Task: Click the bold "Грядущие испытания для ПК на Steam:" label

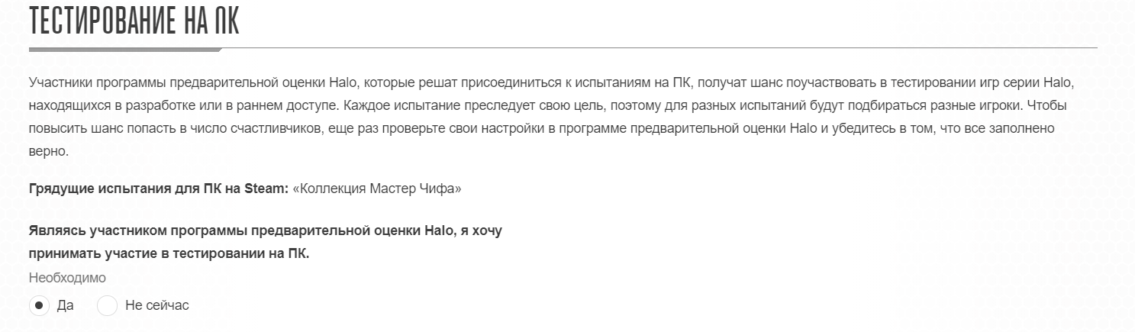Action: point(159,189)
